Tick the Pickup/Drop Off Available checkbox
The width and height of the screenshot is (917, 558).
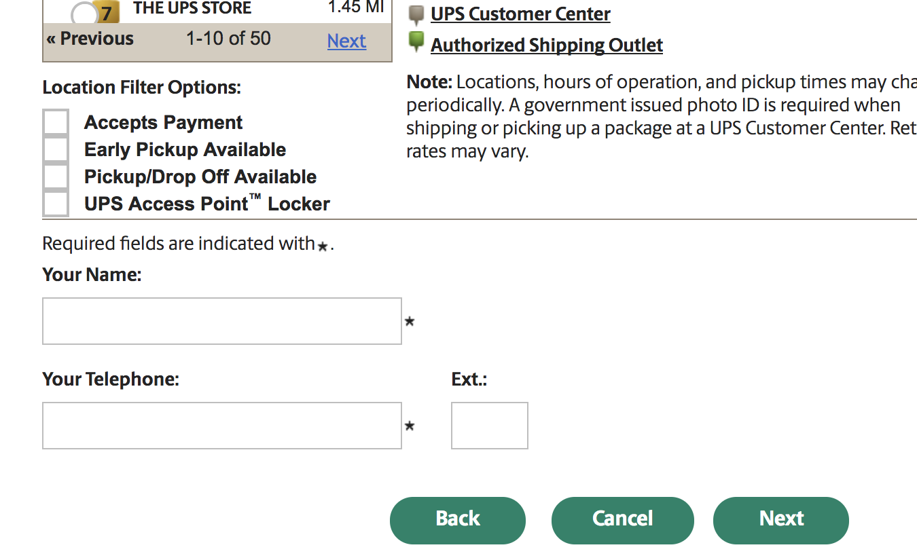(x=56, y=176)
